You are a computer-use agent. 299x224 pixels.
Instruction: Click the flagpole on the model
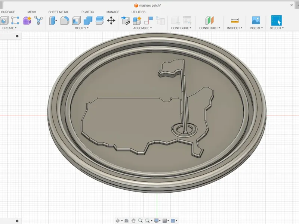point(185,97)
